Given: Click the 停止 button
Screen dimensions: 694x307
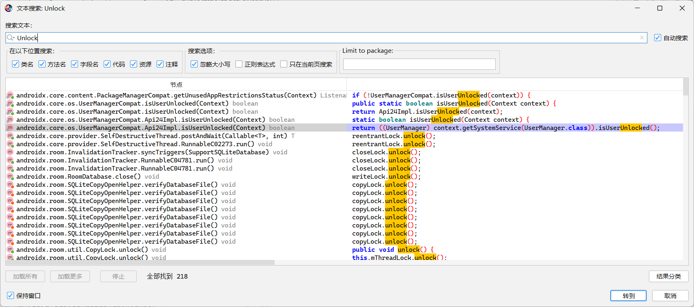Looking at the screenshot, I should [118, 277].
